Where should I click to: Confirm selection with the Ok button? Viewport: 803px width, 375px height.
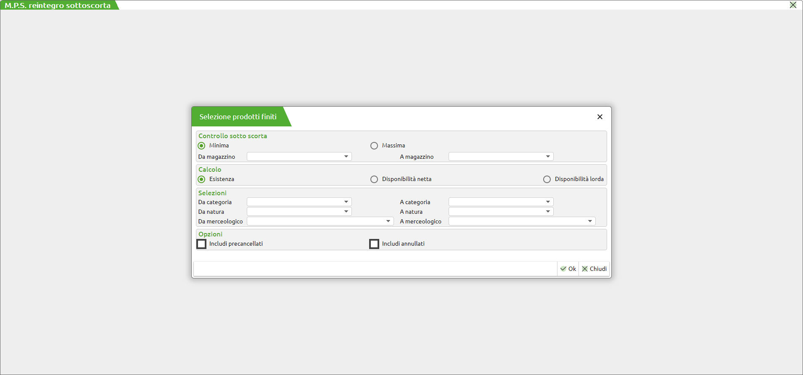click(568, 269)
